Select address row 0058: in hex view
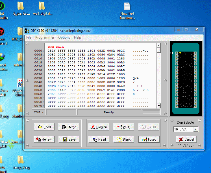The image size is (211, 173). pos(39,94)
